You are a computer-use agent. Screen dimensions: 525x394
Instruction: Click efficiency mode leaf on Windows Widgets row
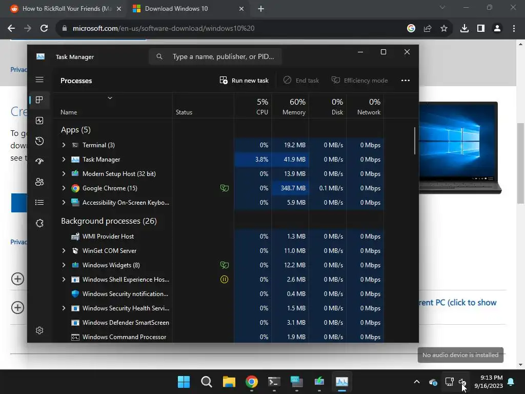(225, 265)
